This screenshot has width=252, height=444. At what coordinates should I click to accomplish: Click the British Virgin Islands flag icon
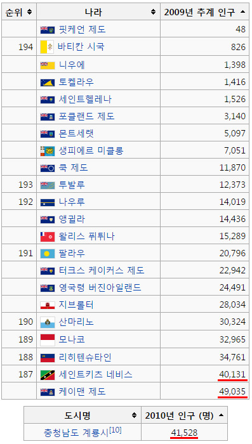pyautogui.click(x=48, y=288)
